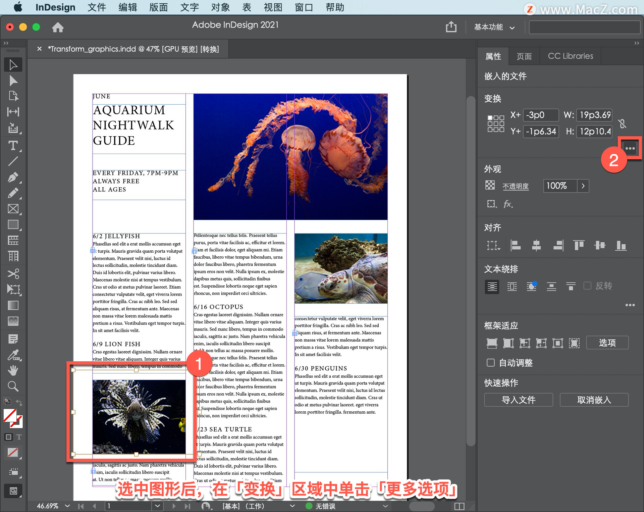Open the zoom level 46.69% dropdown
644x512 pixels.
pos(67,506)
